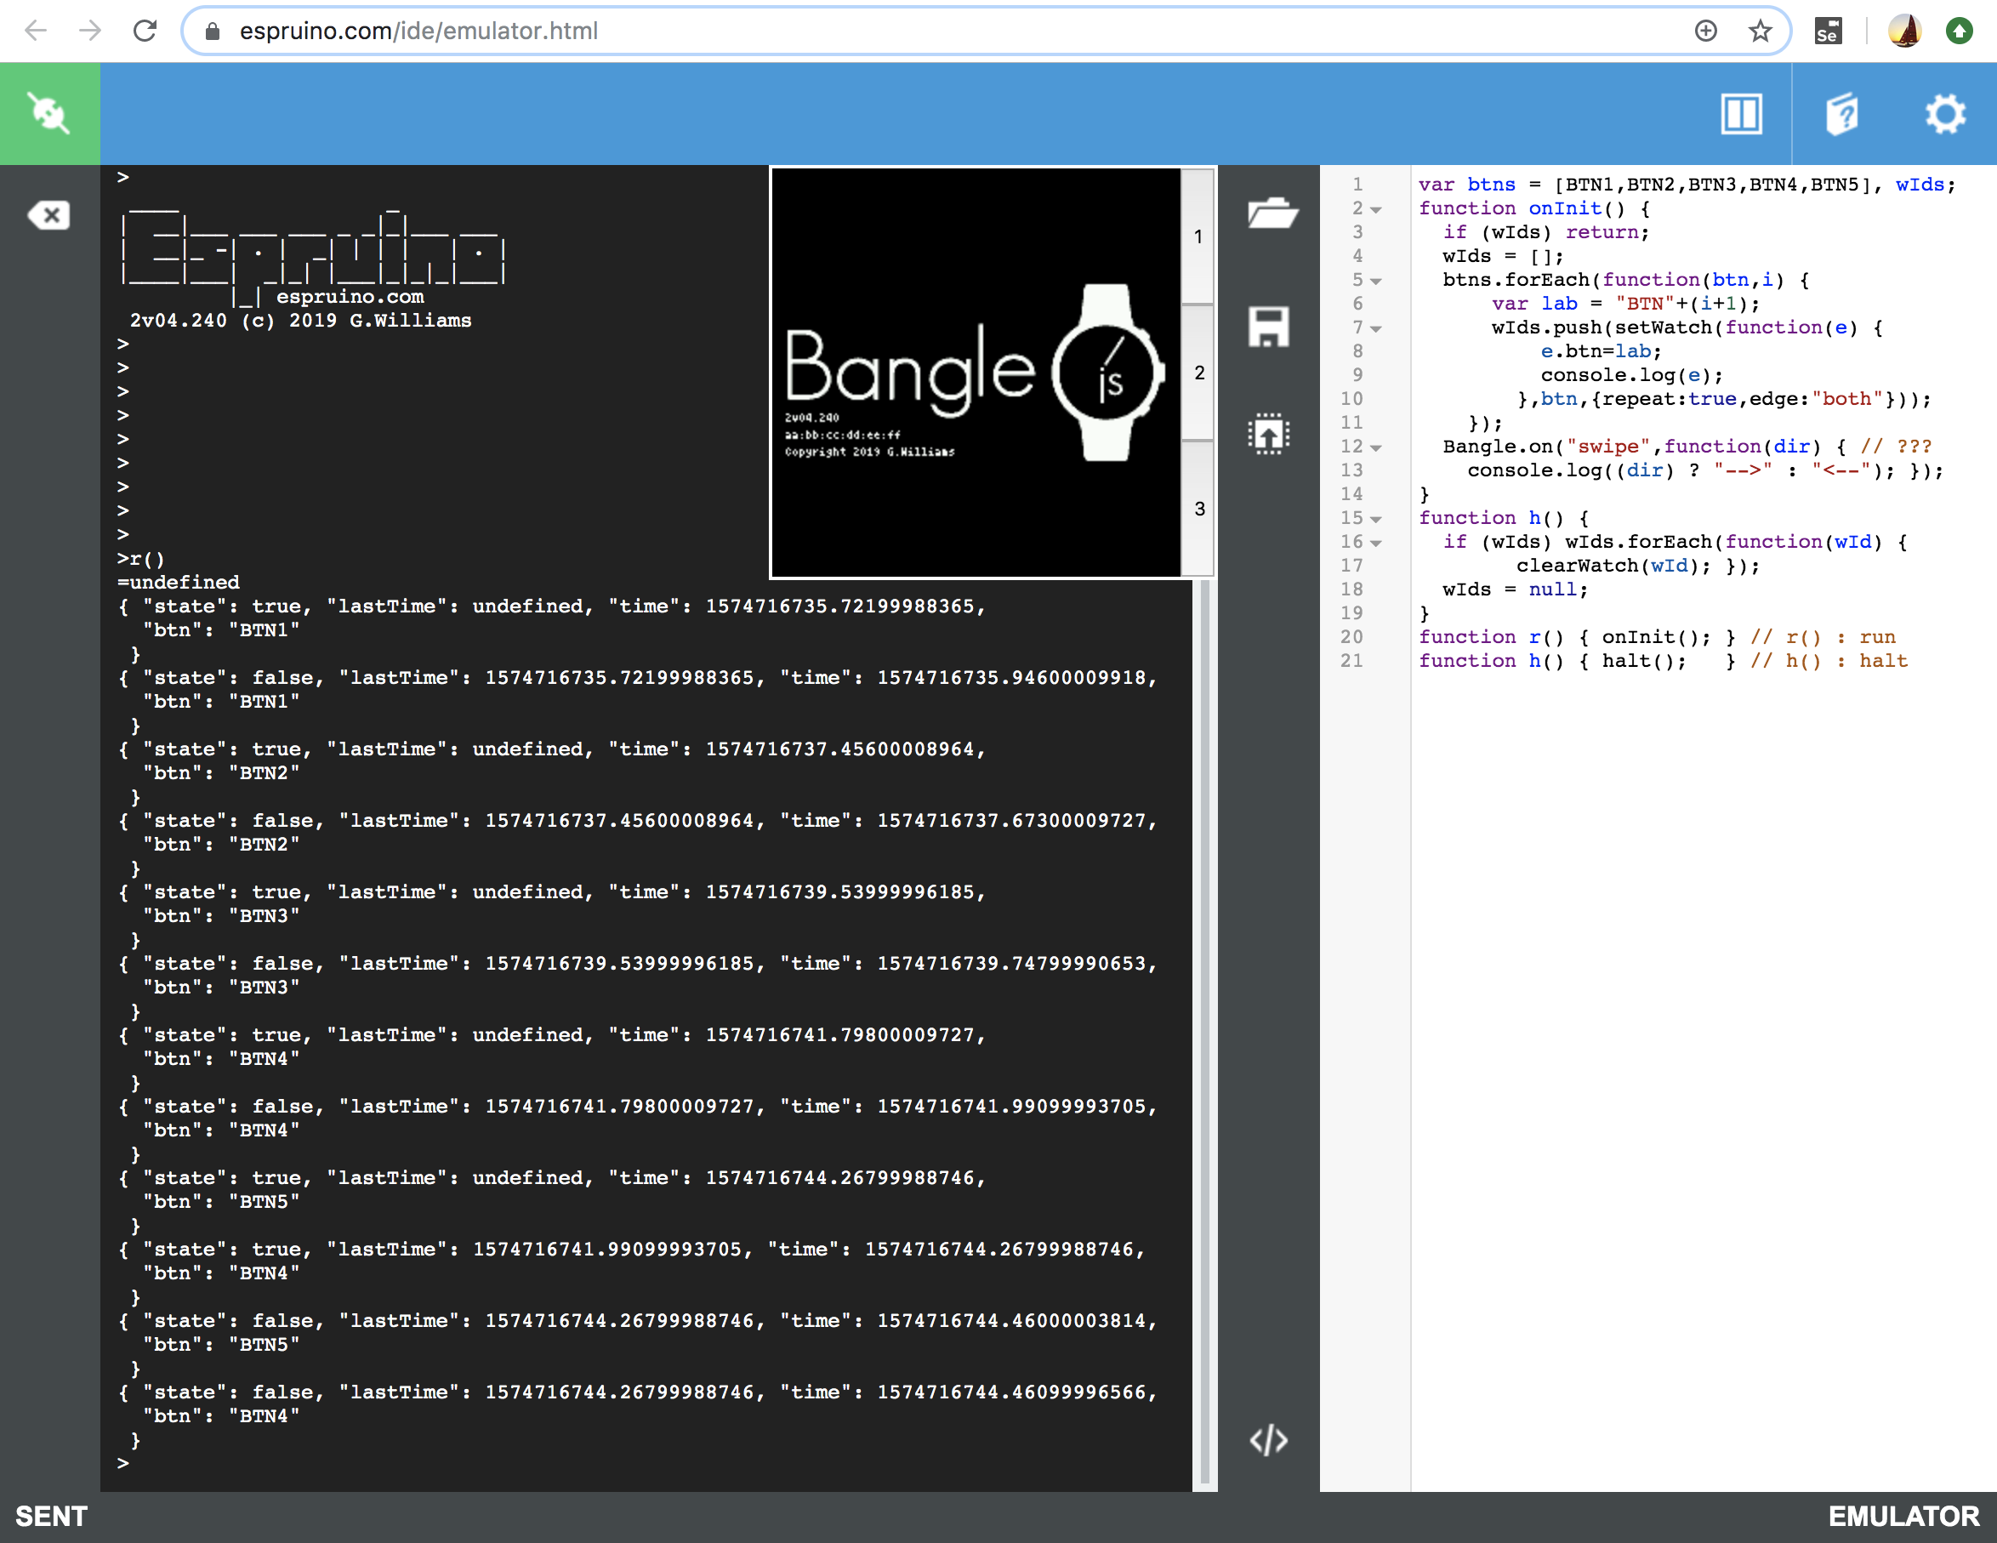Click the zoom plus icon in the address bar

click(x=1705, y=31)
